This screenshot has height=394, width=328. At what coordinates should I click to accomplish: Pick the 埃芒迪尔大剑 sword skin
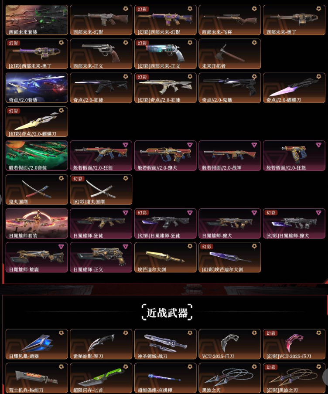[165, 257]
